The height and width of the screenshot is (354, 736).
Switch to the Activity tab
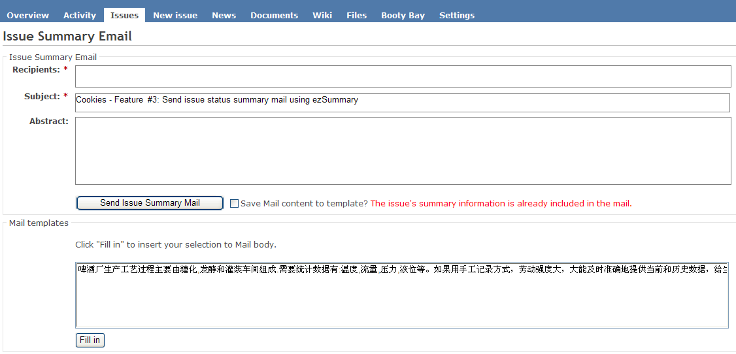80,15
